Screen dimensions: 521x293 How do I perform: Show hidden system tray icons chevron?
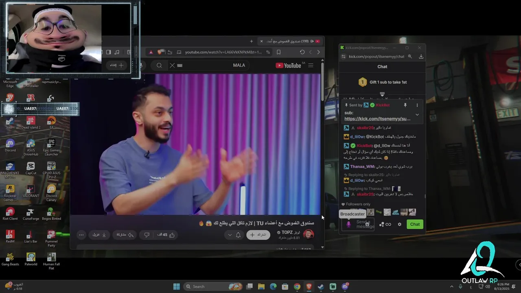click(451, 286)
